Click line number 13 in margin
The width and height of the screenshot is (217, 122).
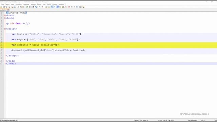[1, 45]
